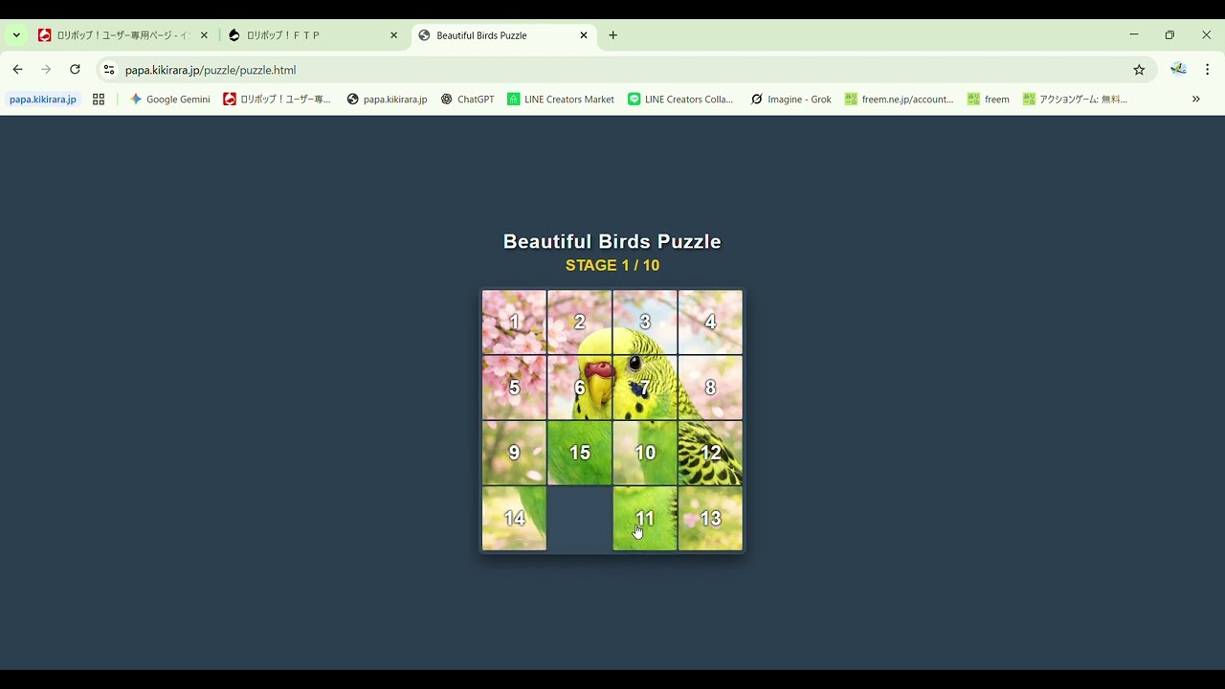Click puzzle tile number 2
Screen dimensions: 1225x689
(579, 322)
